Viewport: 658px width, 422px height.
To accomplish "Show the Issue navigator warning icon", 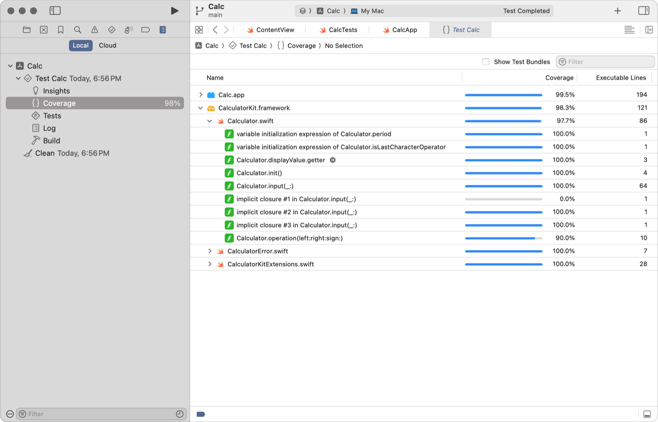I will pos(94,30).
